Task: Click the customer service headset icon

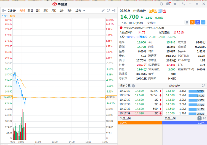Action: click(x=161, y=4)
